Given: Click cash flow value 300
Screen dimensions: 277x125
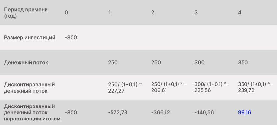Looking at the screenshot, I should click(199, 63).
